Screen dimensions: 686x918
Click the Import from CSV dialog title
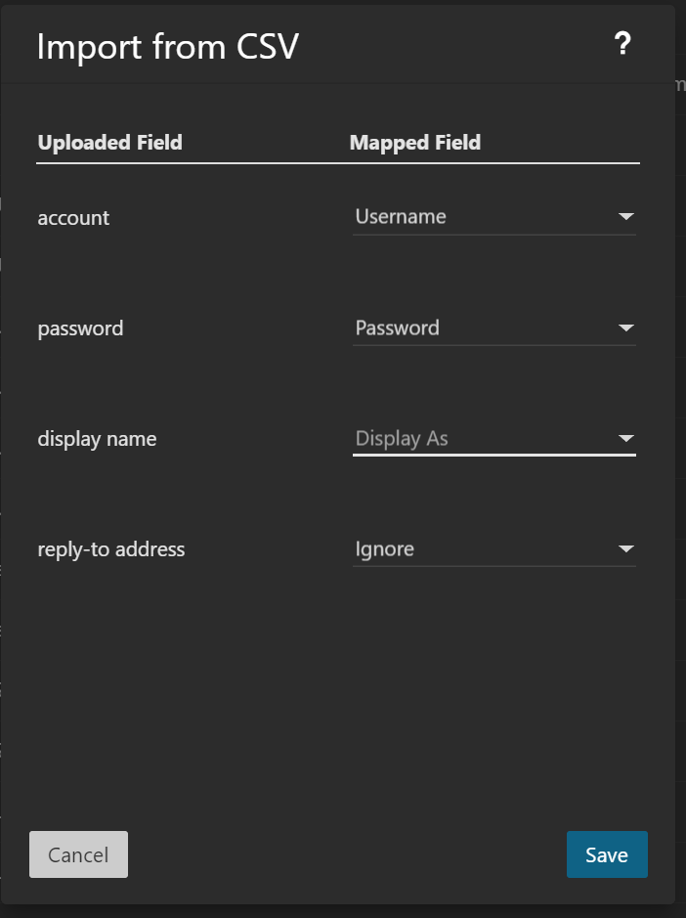click(167, 47)
